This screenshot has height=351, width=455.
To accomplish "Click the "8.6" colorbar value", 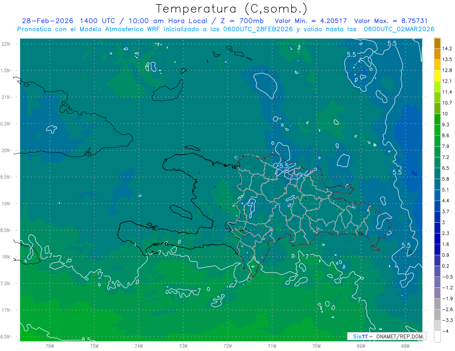I will (446, 136).
